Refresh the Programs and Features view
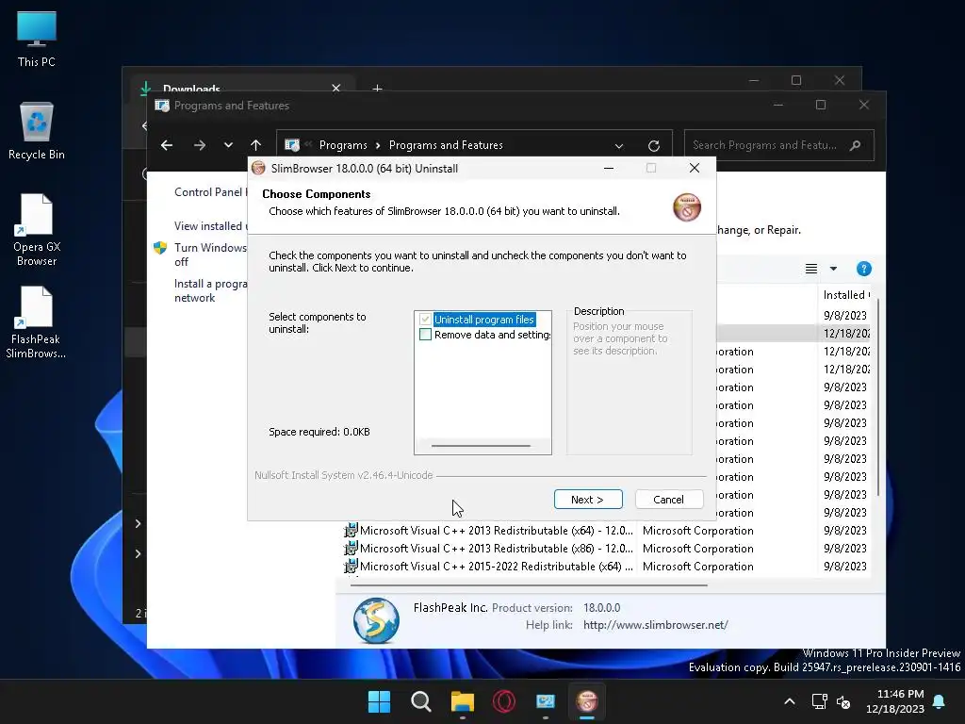Viewport: 965px width, 724px height. point(654,146)
